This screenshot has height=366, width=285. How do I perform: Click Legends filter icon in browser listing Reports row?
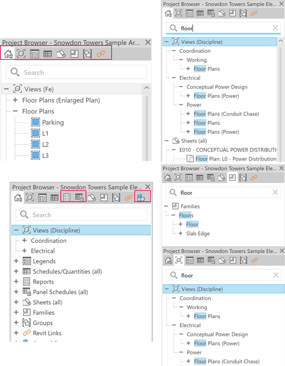tap(42, 198)
